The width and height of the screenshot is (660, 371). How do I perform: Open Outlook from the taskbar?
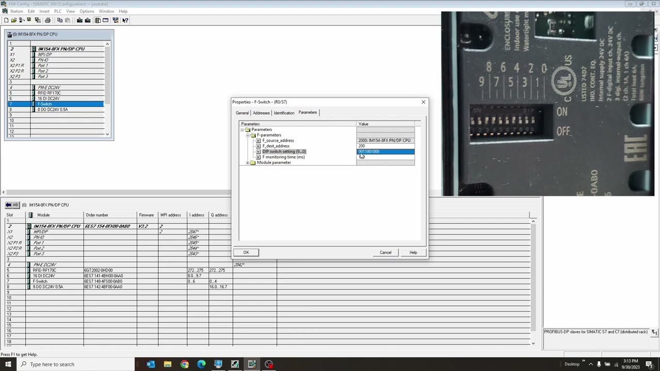(151, 364)
